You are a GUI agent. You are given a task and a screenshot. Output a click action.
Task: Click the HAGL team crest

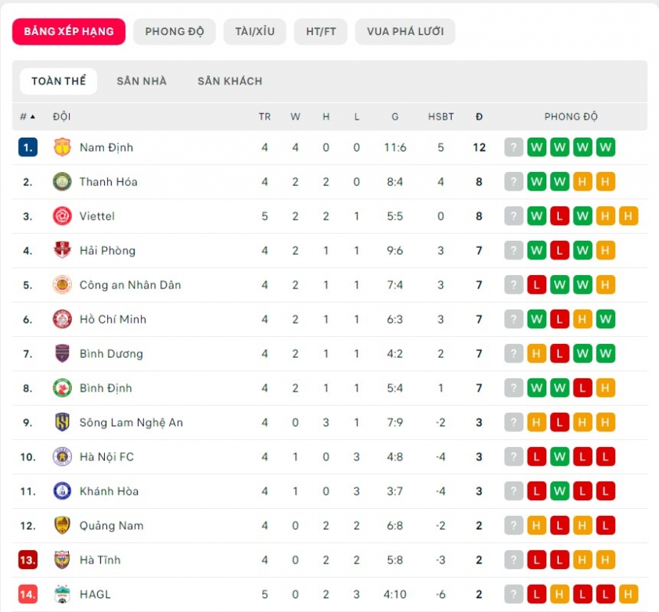click(62, 594)
